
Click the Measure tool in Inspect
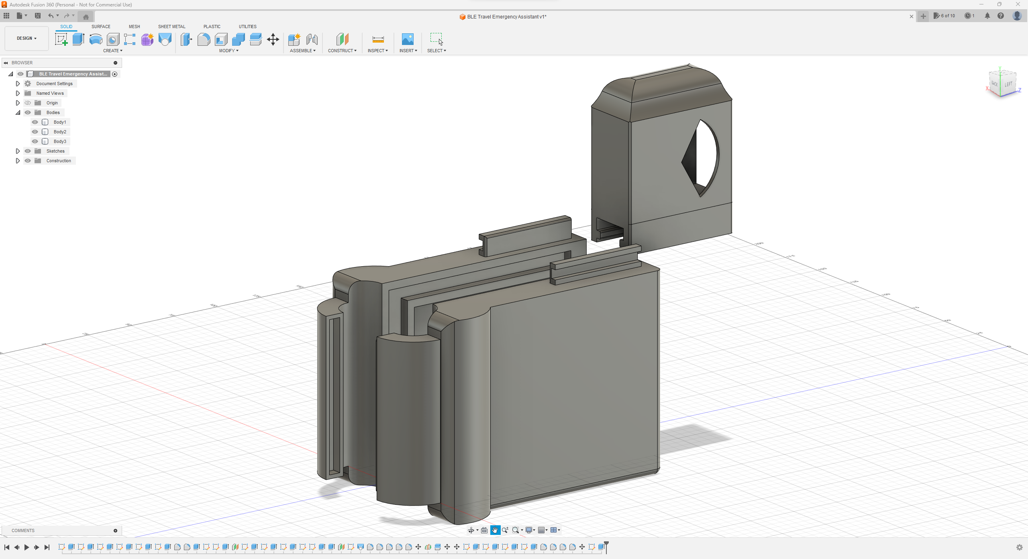(x=378, y=39)
